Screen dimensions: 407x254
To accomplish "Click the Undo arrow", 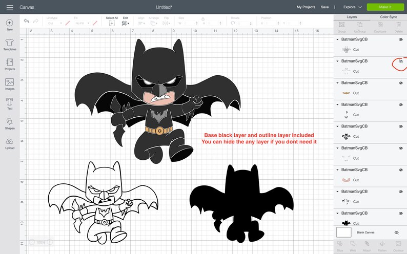I will pyautogui.click(x=27, y=20).
